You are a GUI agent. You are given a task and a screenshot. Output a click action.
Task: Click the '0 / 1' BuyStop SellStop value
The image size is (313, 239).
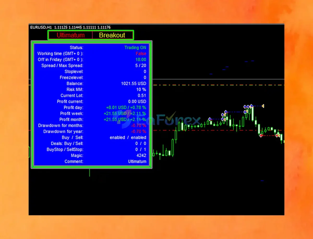tap(141, 149)
